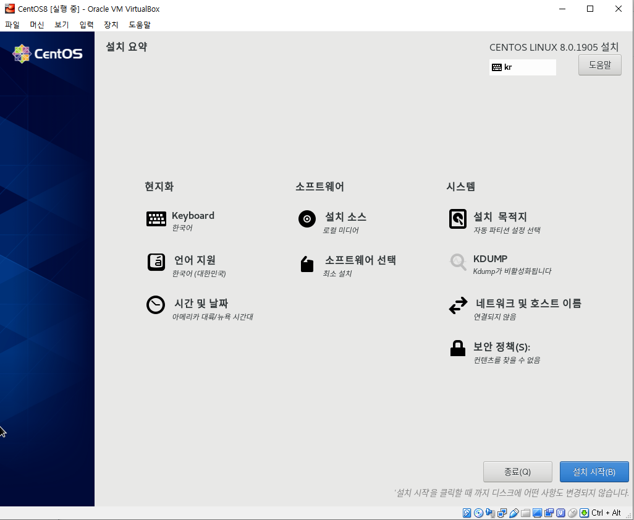634x520 pixels.
Task: Click the mouse integration status bar icon
Action: coord(573,513)
